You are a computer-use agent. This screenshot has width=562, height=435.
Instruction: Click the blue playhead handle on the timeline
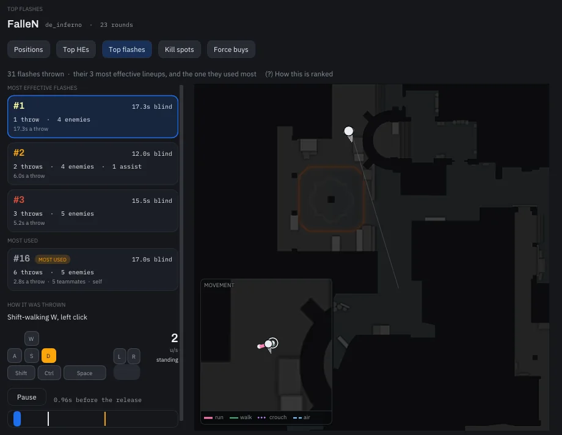point(17,419)
